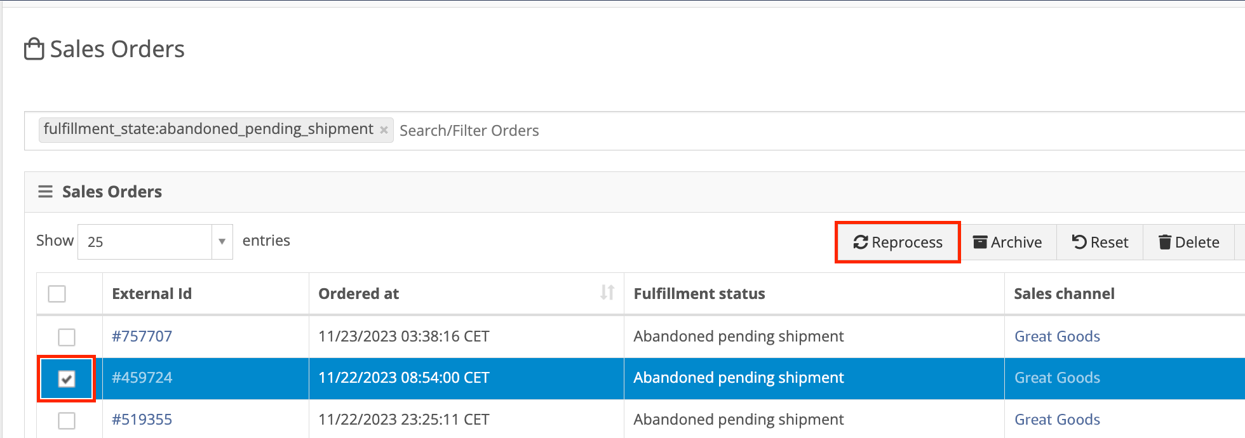The height and width of the screenshot is (438, 1245).
Task: Open order link #757707
Action: (x=142, y=336)
